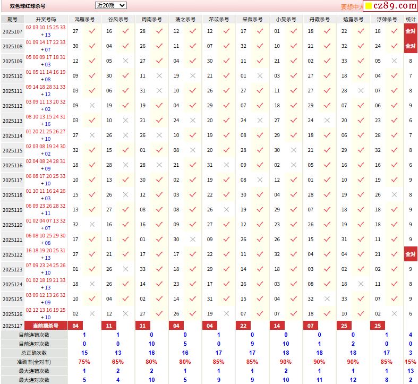
Task: Click the 浮萍 cross mark in row 2025126
Action: coord(394,314)
